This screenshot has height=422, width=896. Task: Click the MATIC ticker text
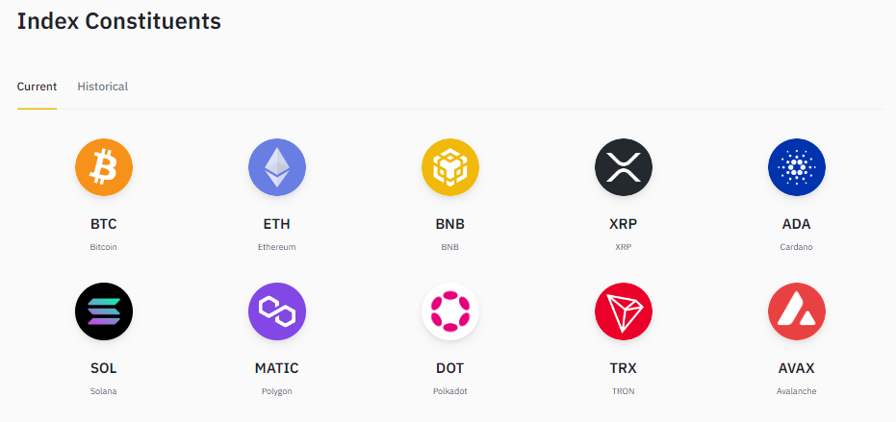tap(276, 368)
